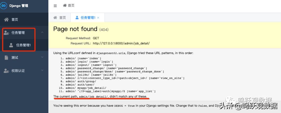Click the 首页 breadcrumb text in header
Screen dimensions: 281x113
tap(71, 5)
